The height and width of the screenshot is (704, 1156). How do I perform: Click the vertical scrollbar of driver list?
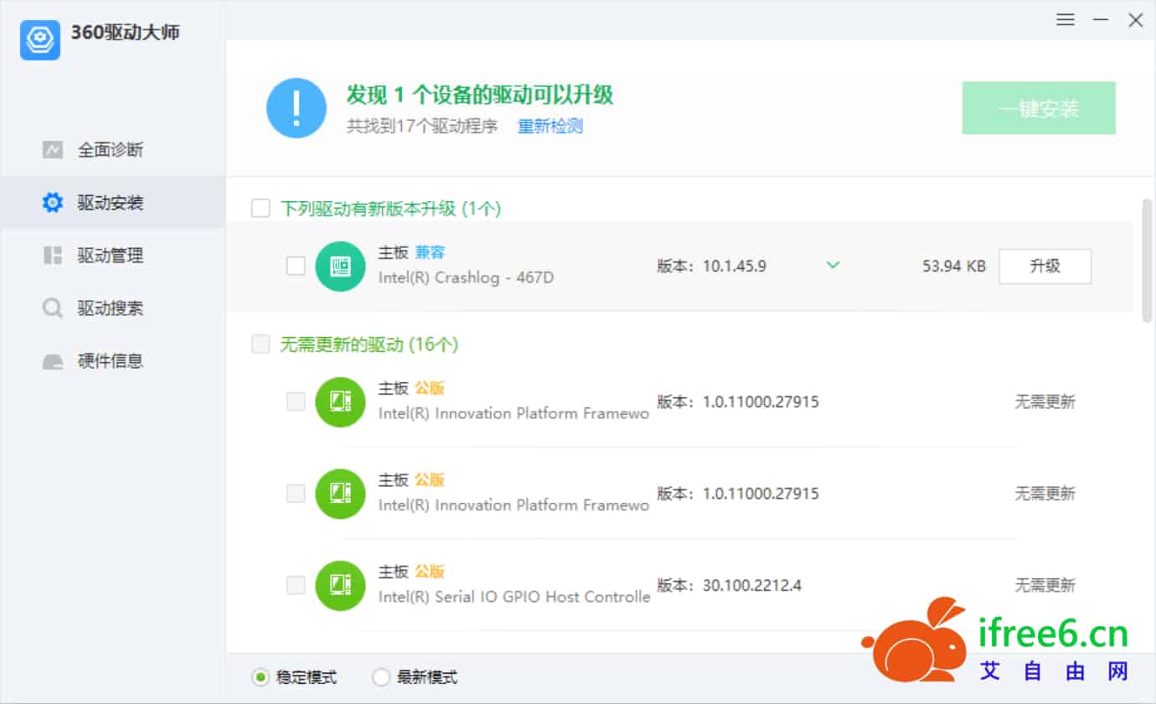[x=1147, y=260]
